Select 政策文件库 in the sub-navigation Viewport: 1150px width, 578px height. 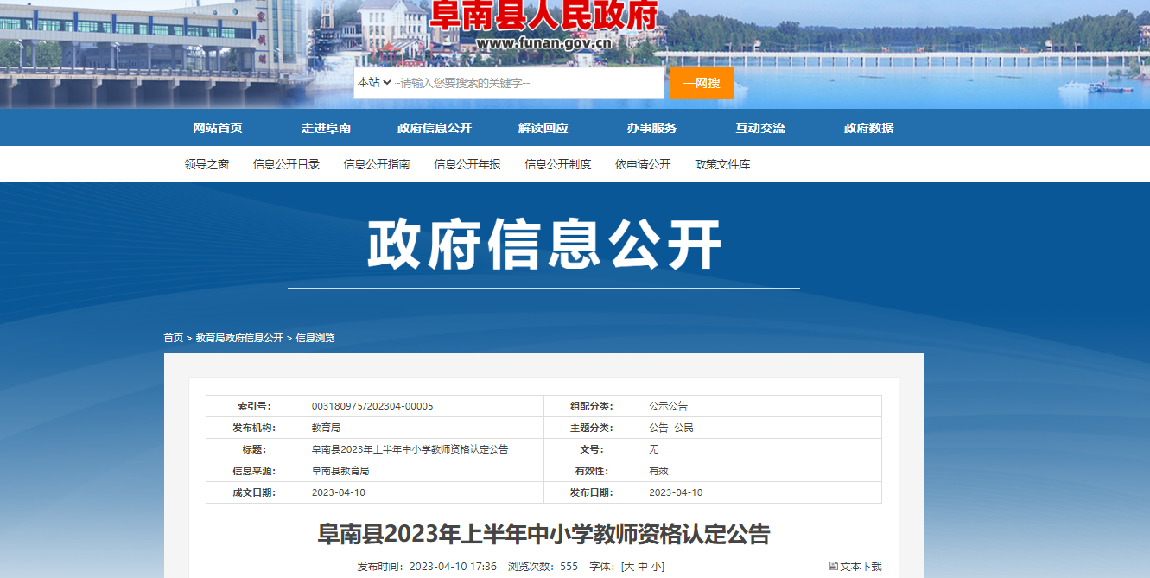click(722, 164)
